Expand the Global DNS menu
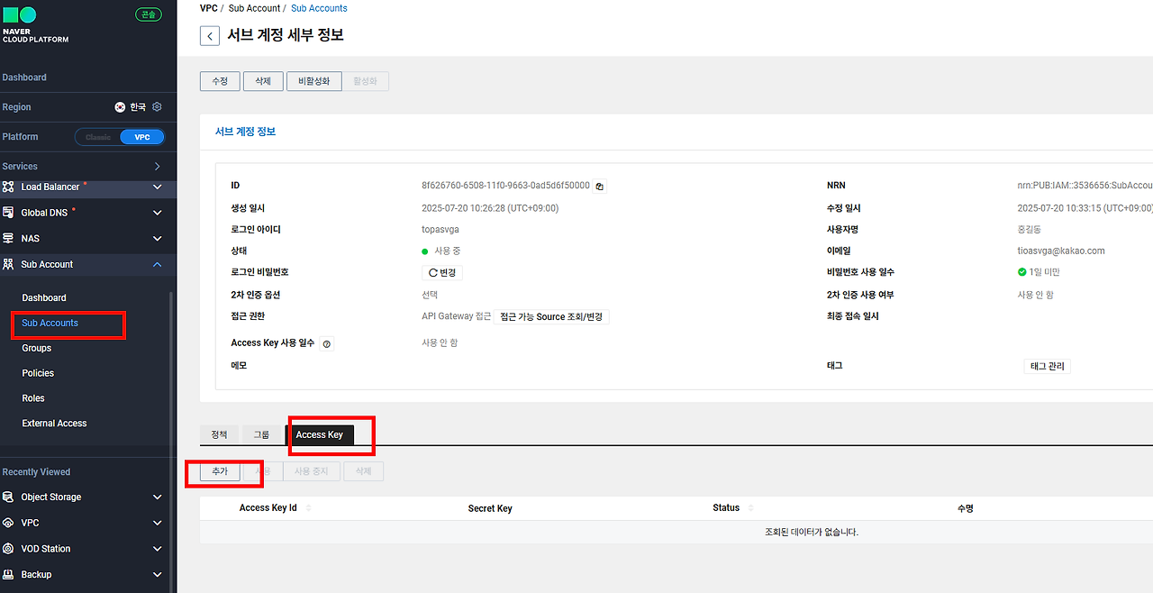Screen dimensions: 1153x593 (x=158, y=213)
